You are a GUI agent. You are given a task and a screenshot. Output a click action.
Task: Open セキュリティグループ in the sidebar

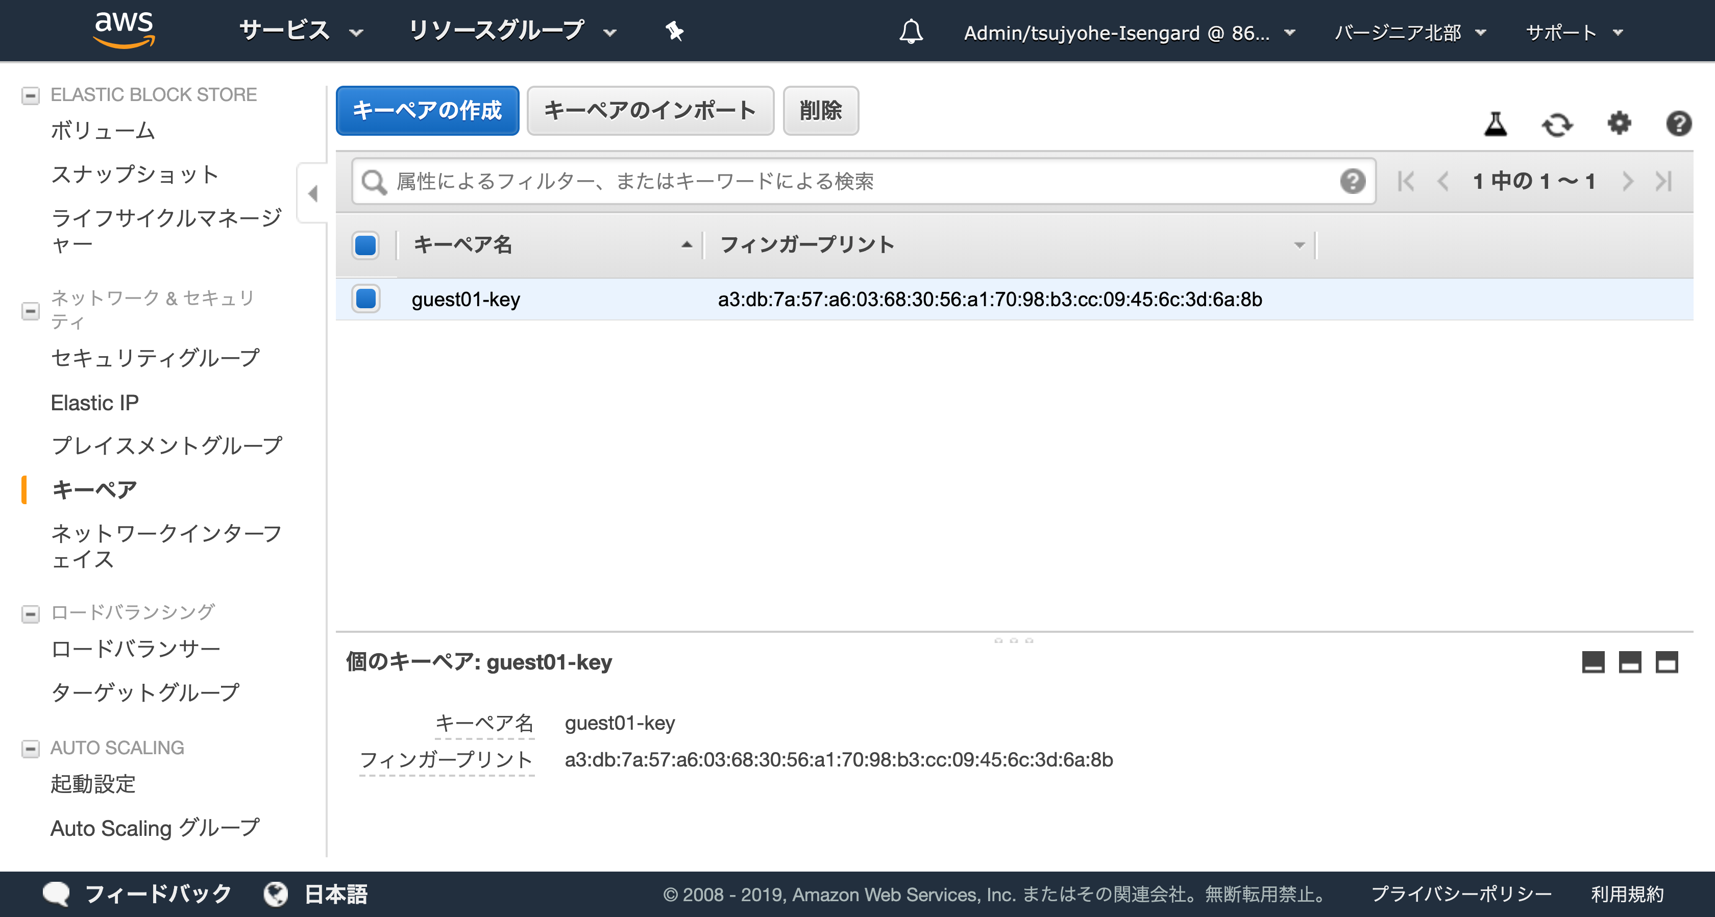tap(155, 358)
